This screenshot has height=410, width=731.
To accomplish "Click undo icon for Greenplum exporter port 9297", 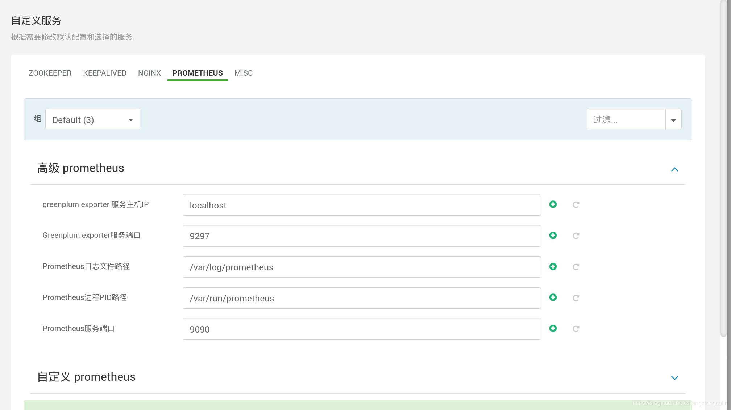I will pos(576,236).
